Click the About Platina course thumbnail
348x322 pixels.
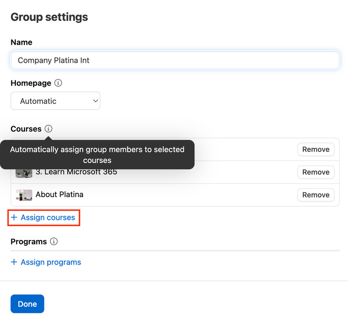(x=24, y=195)
